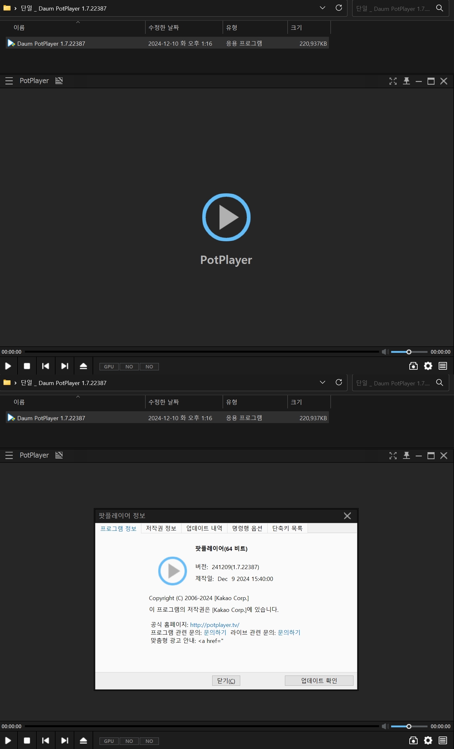Expand address bar dropdown in Explorer above dialog-showing player
Screen dimensions: 454x749
[323, 382]
